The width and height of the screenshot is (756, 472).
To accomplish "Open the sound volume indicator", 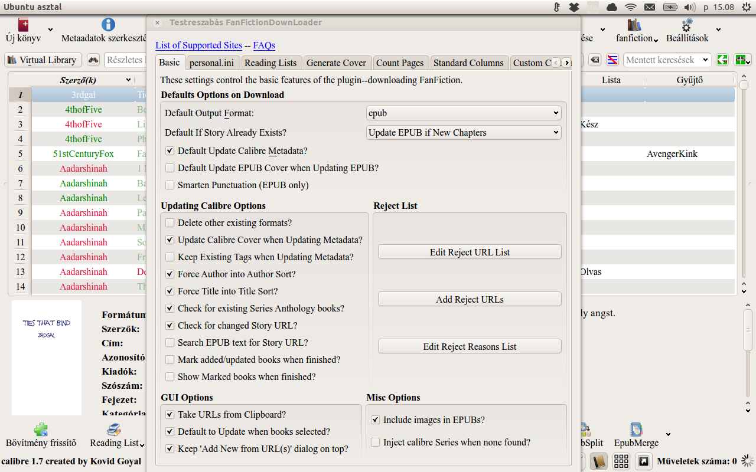I will click(690, 7).
